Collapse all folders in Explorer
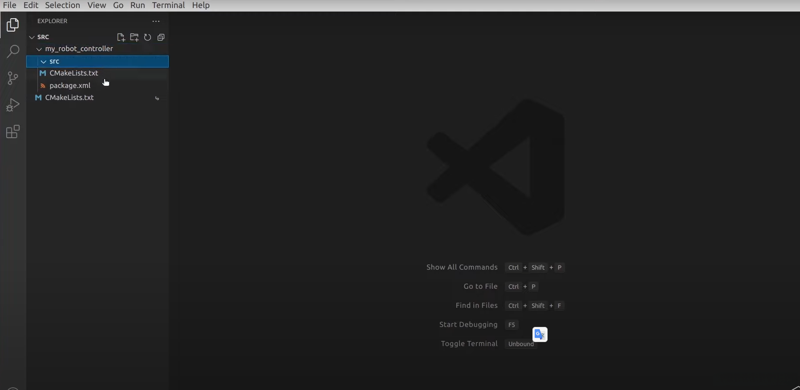Viewport: 800px width, 390px height. click(x=161, y=37)
